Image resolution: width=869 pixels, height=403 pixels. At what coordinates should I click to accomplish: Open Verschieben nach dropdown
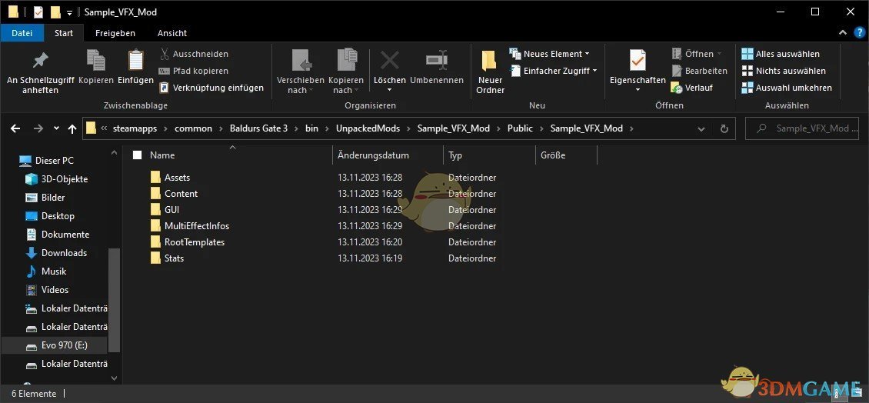tap(301, 72)
